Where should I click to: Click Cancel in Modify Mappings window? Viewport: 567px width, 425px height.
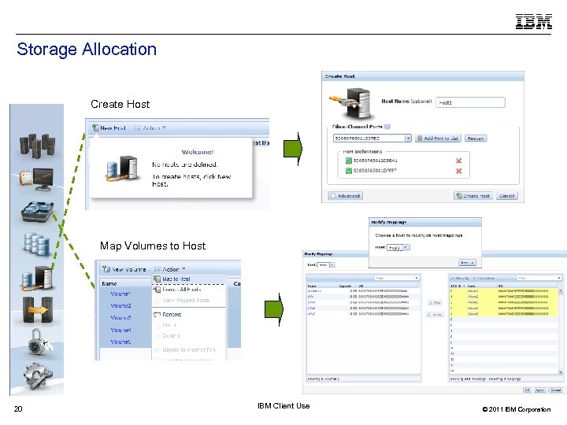tap(556, 390)
